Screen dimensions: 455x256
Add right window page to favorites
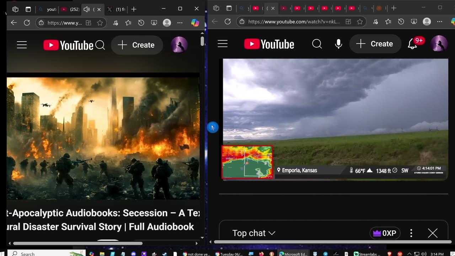[360, 22]
